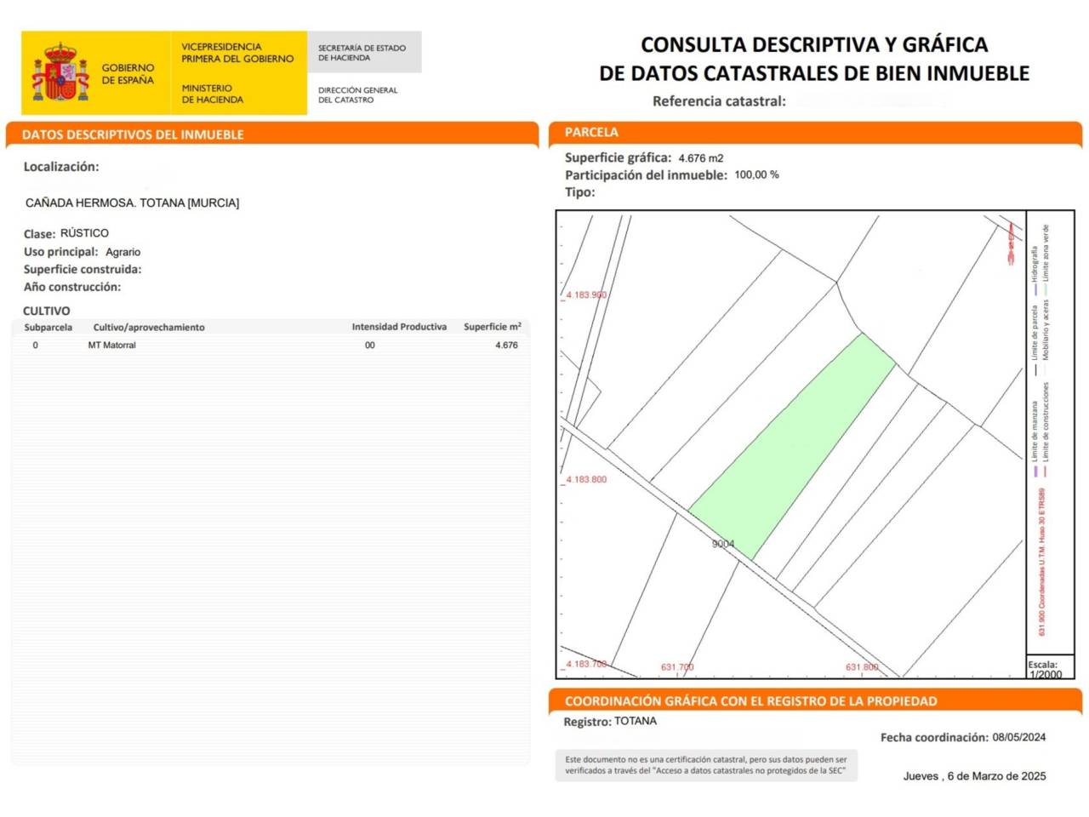Viewport: 1089px width, 817px height.
Task: Click the "00" intensity cell
Action: click(x=370, y=346)
